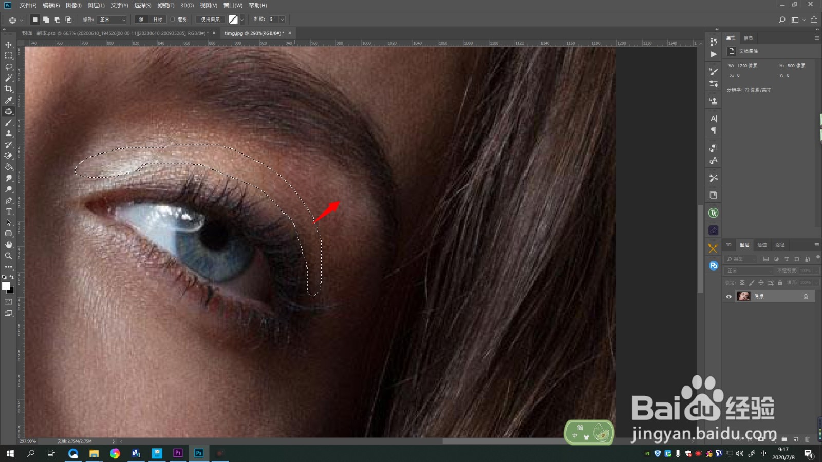Select the Brush tool
The image size is (822, 462).
coord(9,123)
